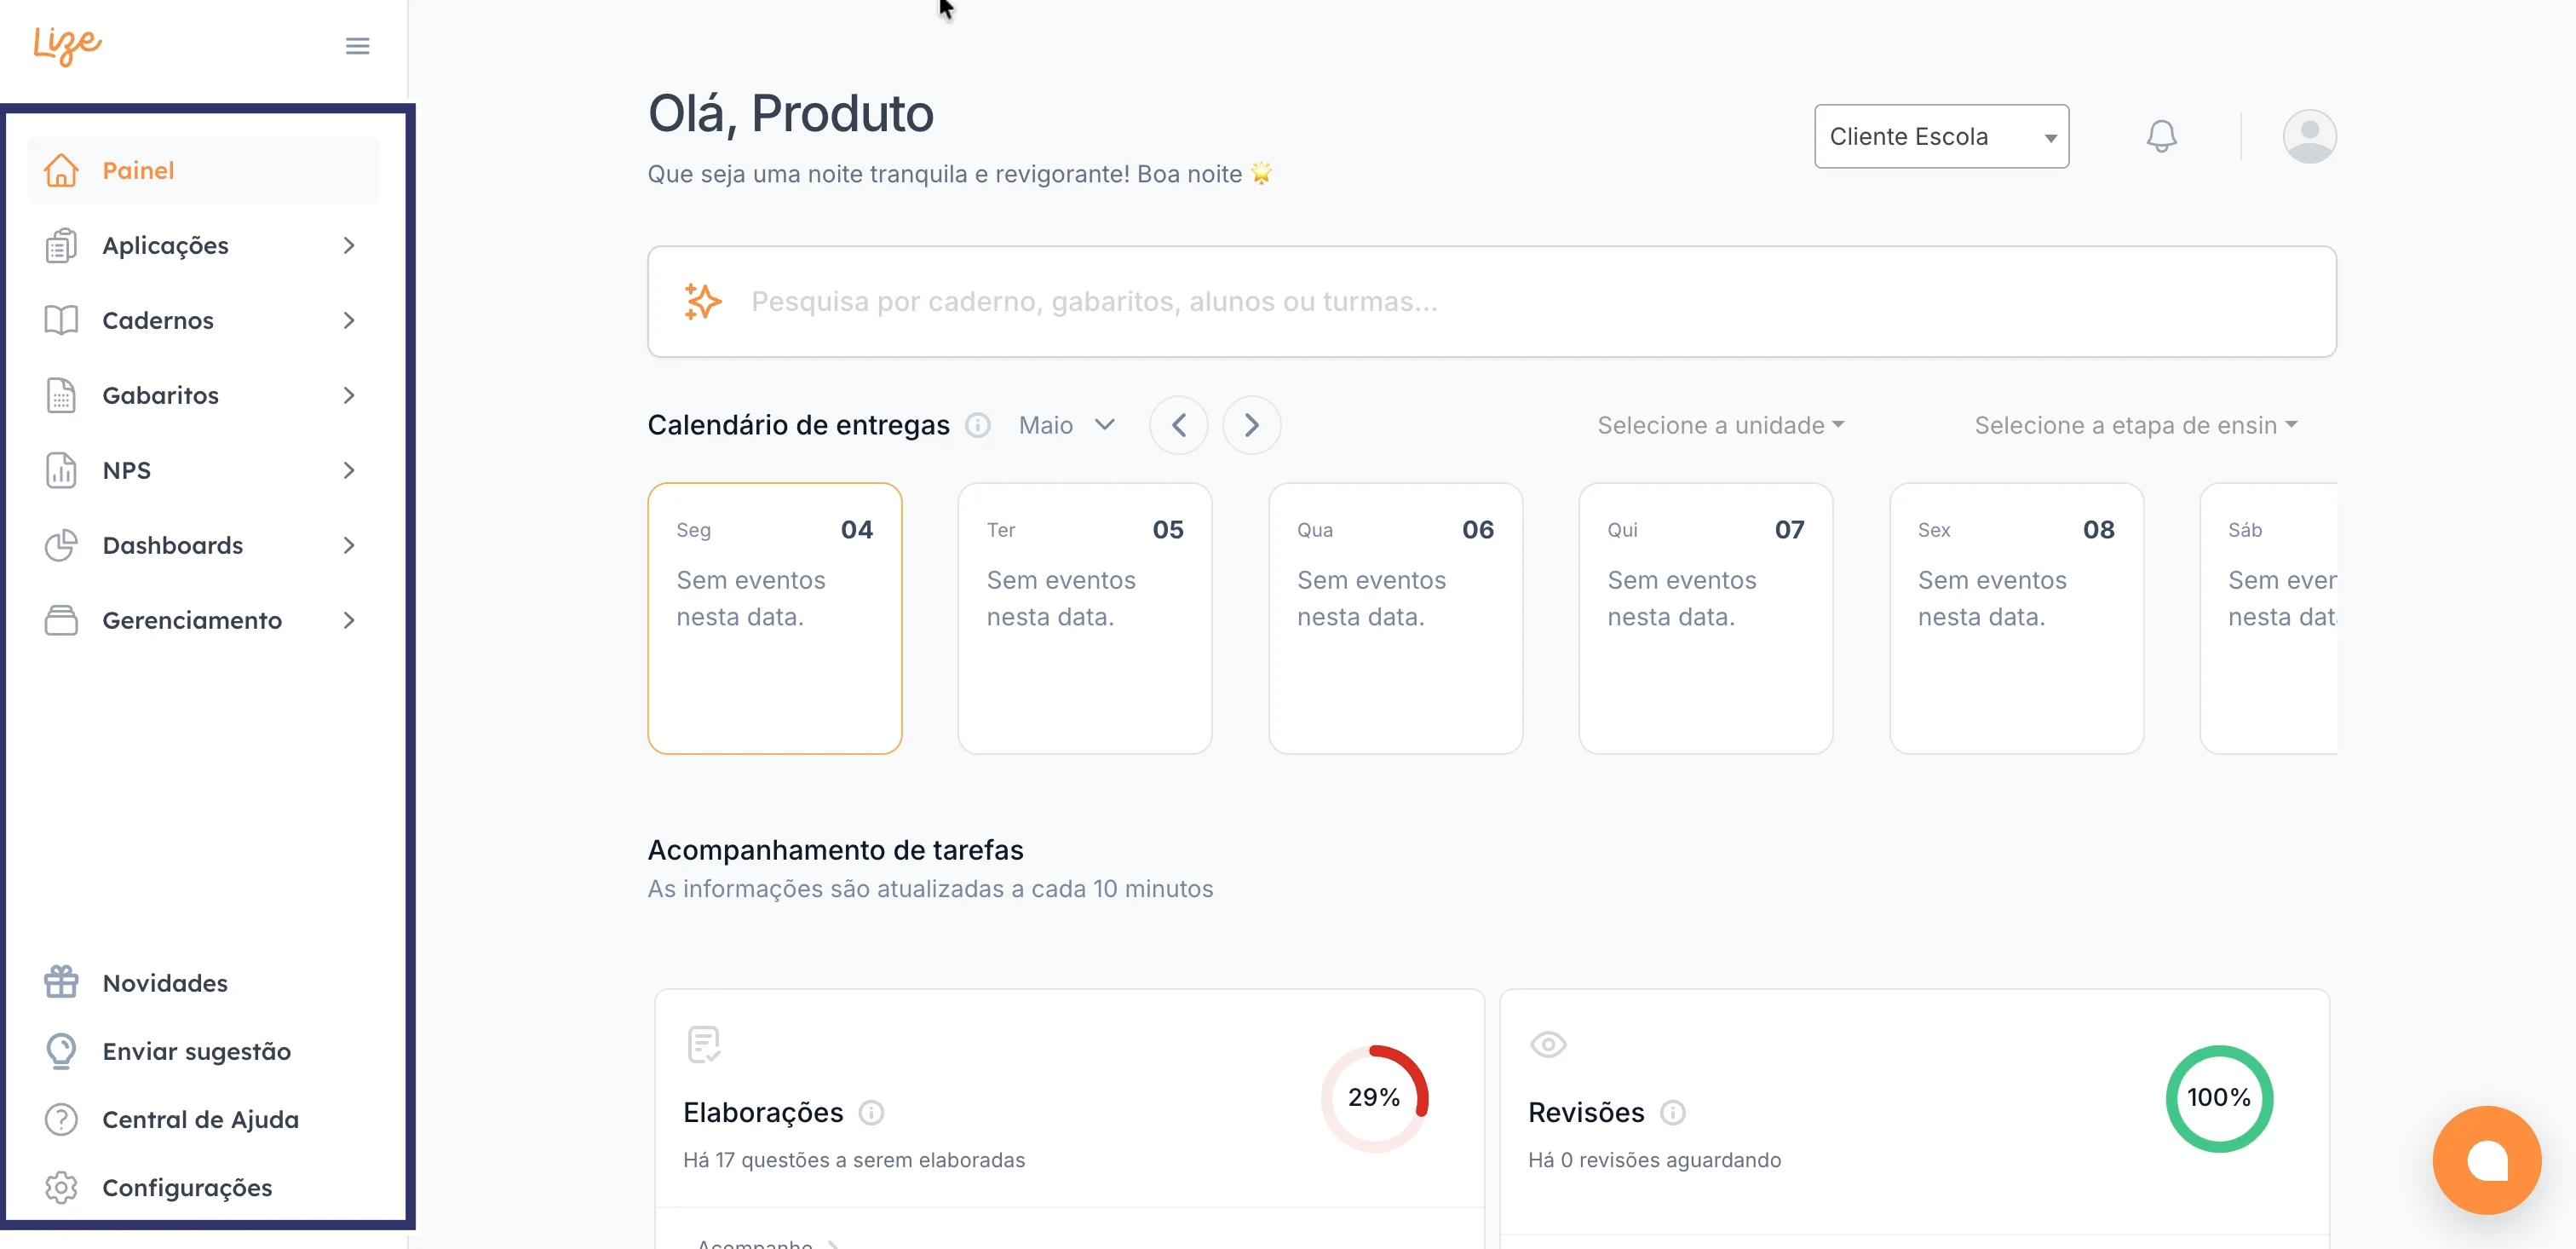Click the Dashboards pie chart icon

coord(61,545)
